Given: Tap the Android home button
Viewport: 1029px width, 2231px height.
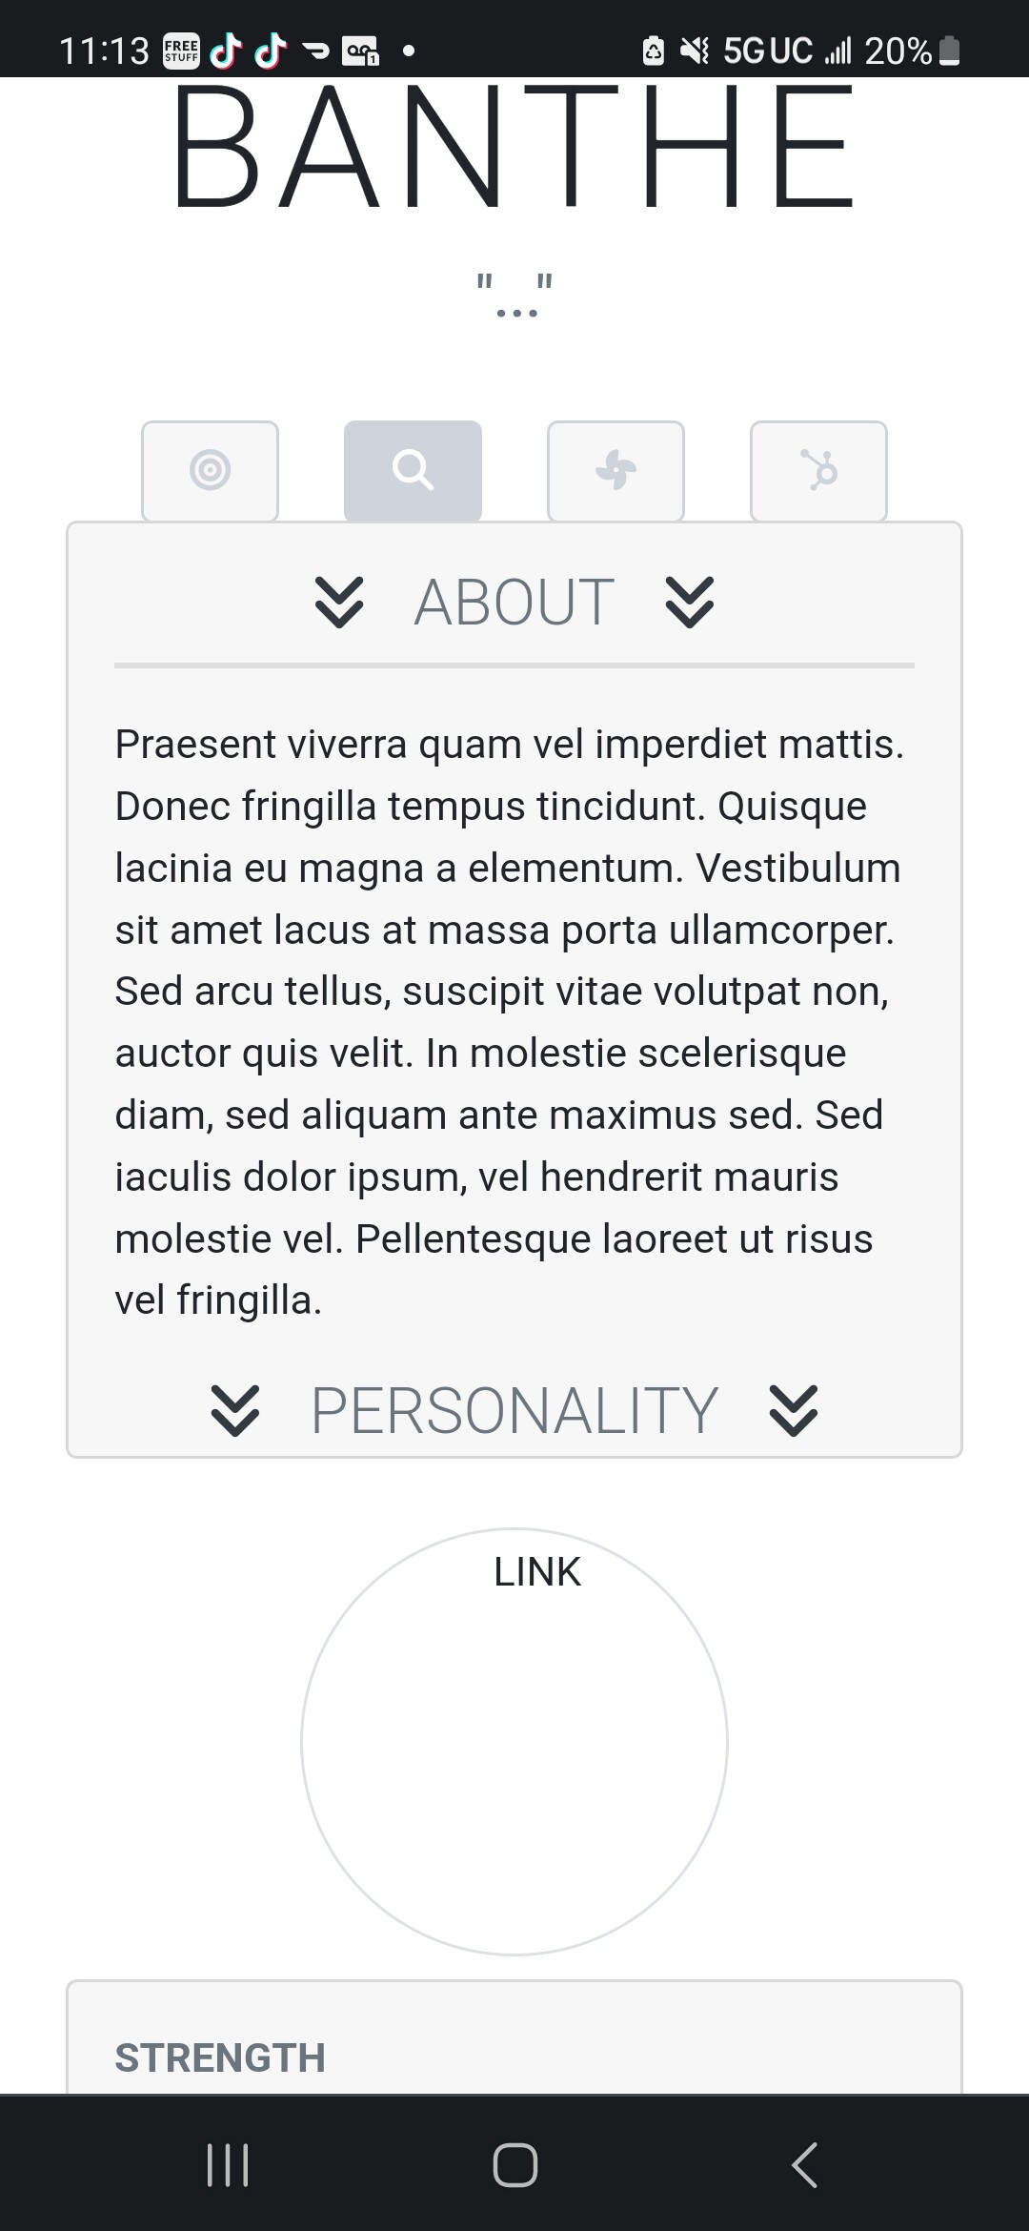Looking at the screenshot, I should click(514, 2165).
